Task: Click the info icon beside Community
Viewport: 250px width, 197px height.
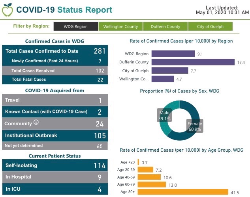Action: pos(36,123)
